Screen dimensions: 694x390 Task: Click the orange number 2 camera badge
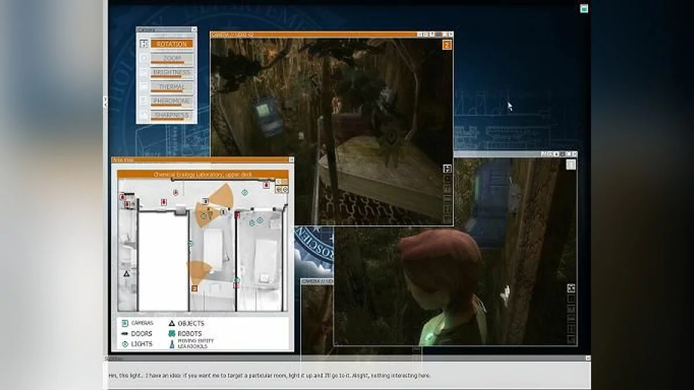pyautogui.click(x=447, y=45)
